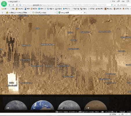The image size is (131, 116).
Task: Click the Tyrrhena Terra label
Action: 26,60
